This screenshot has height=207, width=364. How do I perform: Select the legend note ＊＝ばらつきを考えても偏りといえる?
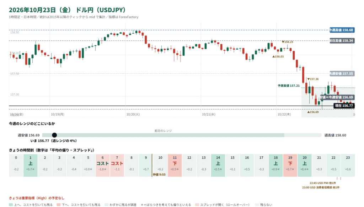pyautogui.click(x=166, y=205)
